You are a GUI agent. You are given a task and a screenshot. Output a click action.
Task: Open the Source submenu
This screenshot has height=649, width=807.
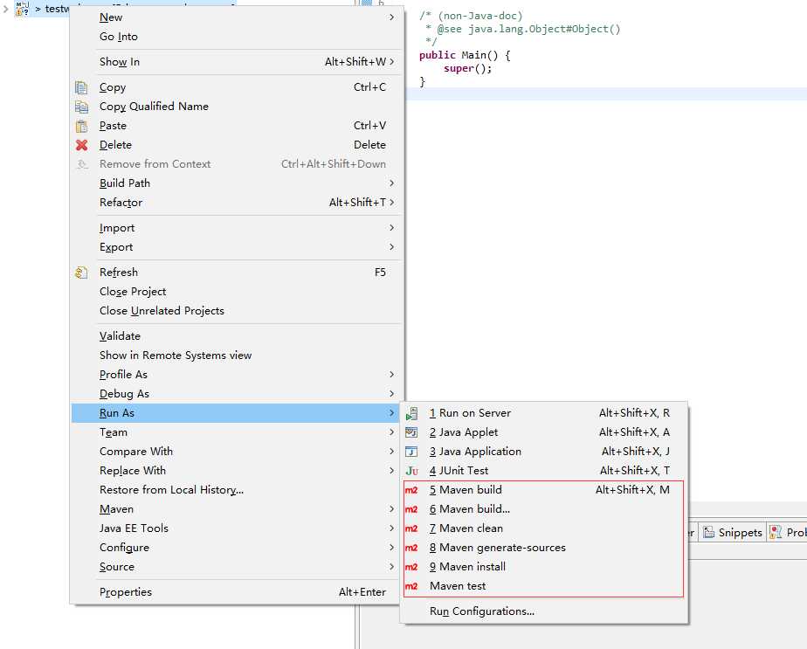point(237,567)
